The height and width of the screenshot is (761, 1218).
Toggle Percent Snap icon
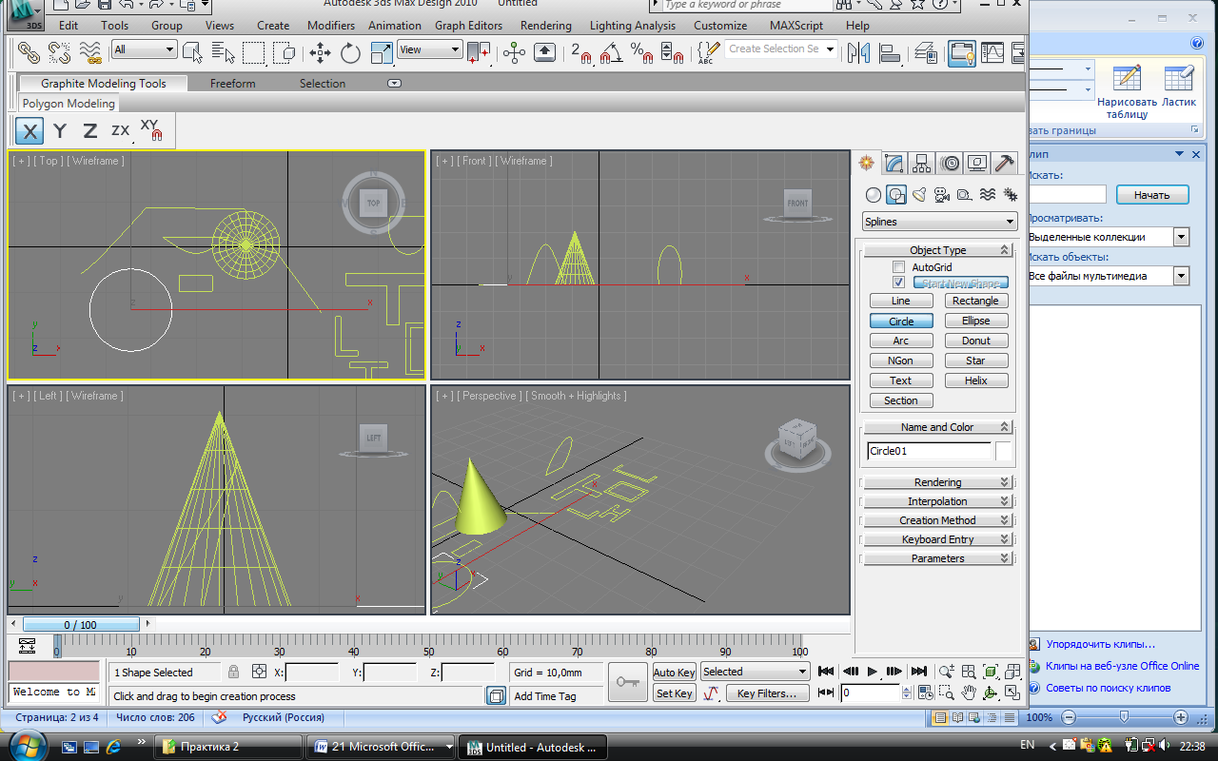(x=641, y=52)
